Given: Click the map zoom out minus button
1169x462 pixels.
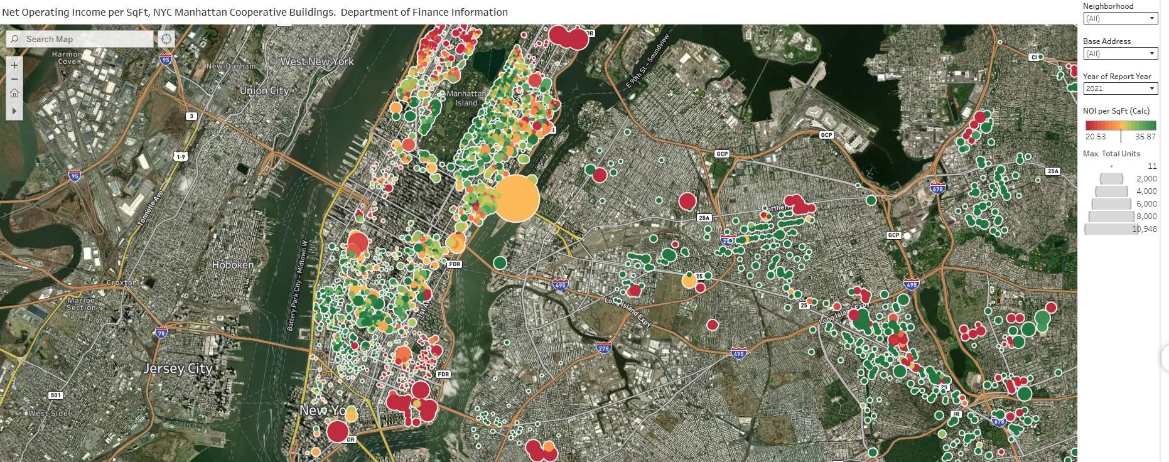Looking at the screenshot, I should pyautogui.click(x=14, y=79).
